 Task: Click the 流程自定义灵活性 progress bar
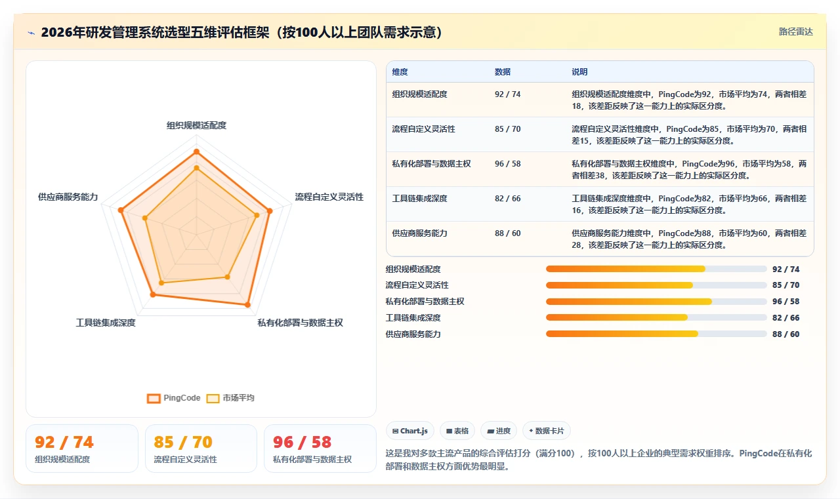tap(656, 285)
